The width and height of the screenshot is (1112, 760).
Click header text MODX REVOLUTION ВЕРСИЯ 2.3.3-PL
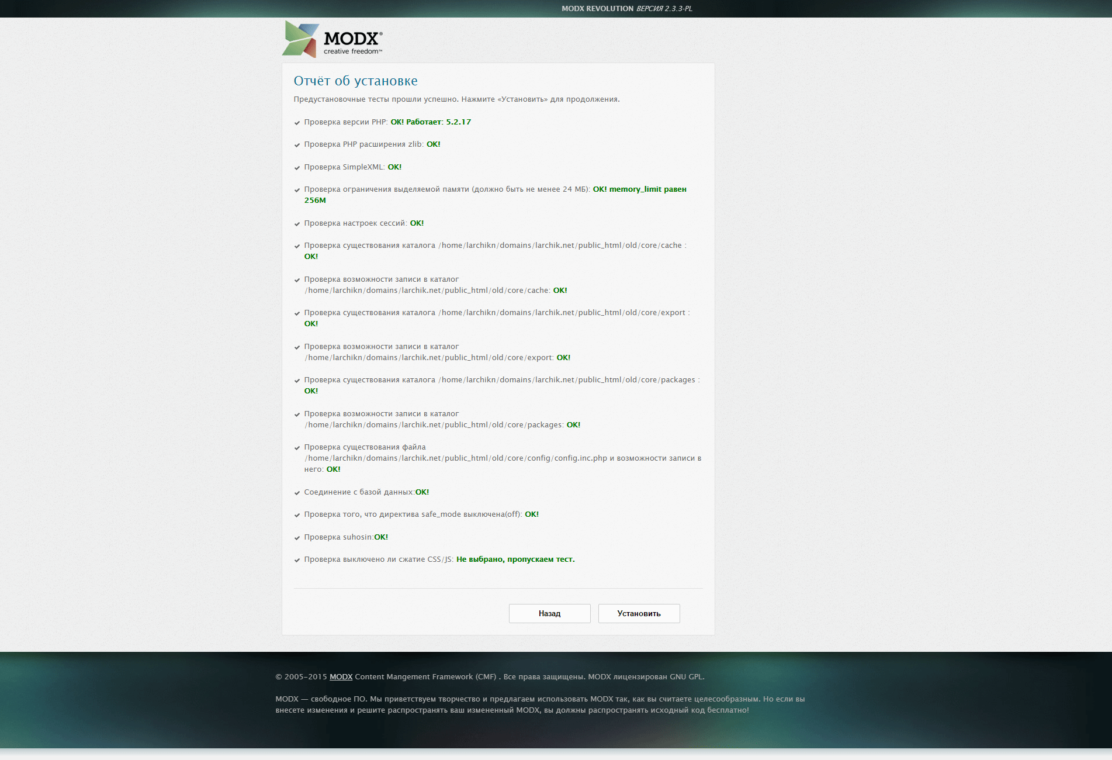(x=627, y=8)
